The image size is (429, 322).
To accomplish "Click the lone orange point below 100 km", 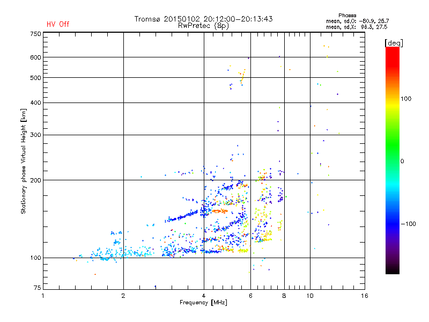I will [x=95, y=274].
